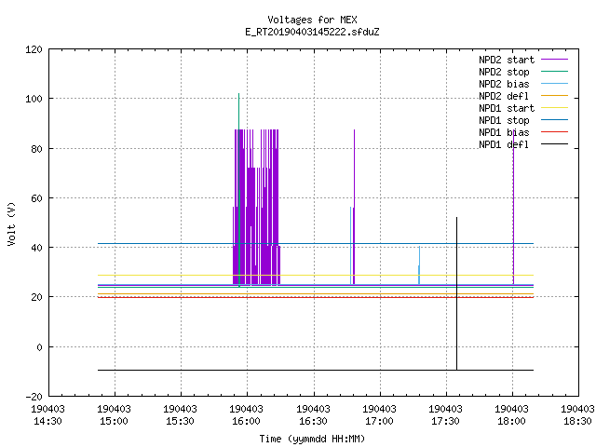Image resolution: width=596 pixels, height=447 pixels.
Task: Click the 'NPD1 defl' legend label
Action: (504, 144)
